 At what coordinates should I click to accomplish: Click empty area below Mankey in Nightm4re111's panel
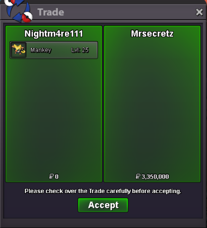(x=54, y=115)
